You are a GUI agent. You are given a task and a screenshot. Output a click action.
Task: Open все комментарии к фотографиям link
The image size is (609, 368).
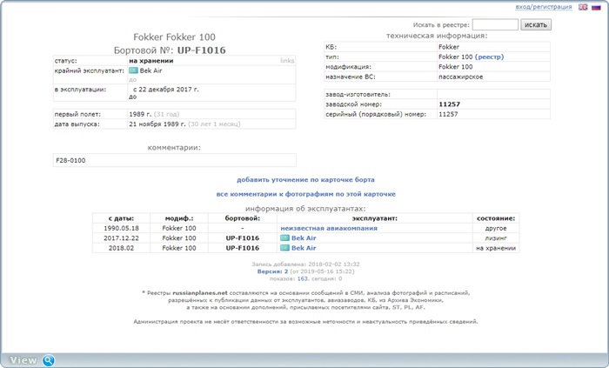pyautogui.click(x=305, y=194)
